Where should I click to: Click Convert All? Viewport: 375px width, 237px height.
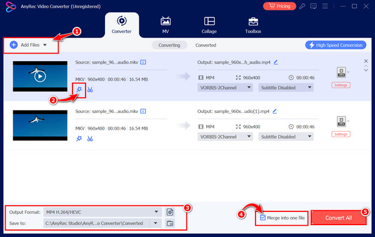(x=338, y=218)
